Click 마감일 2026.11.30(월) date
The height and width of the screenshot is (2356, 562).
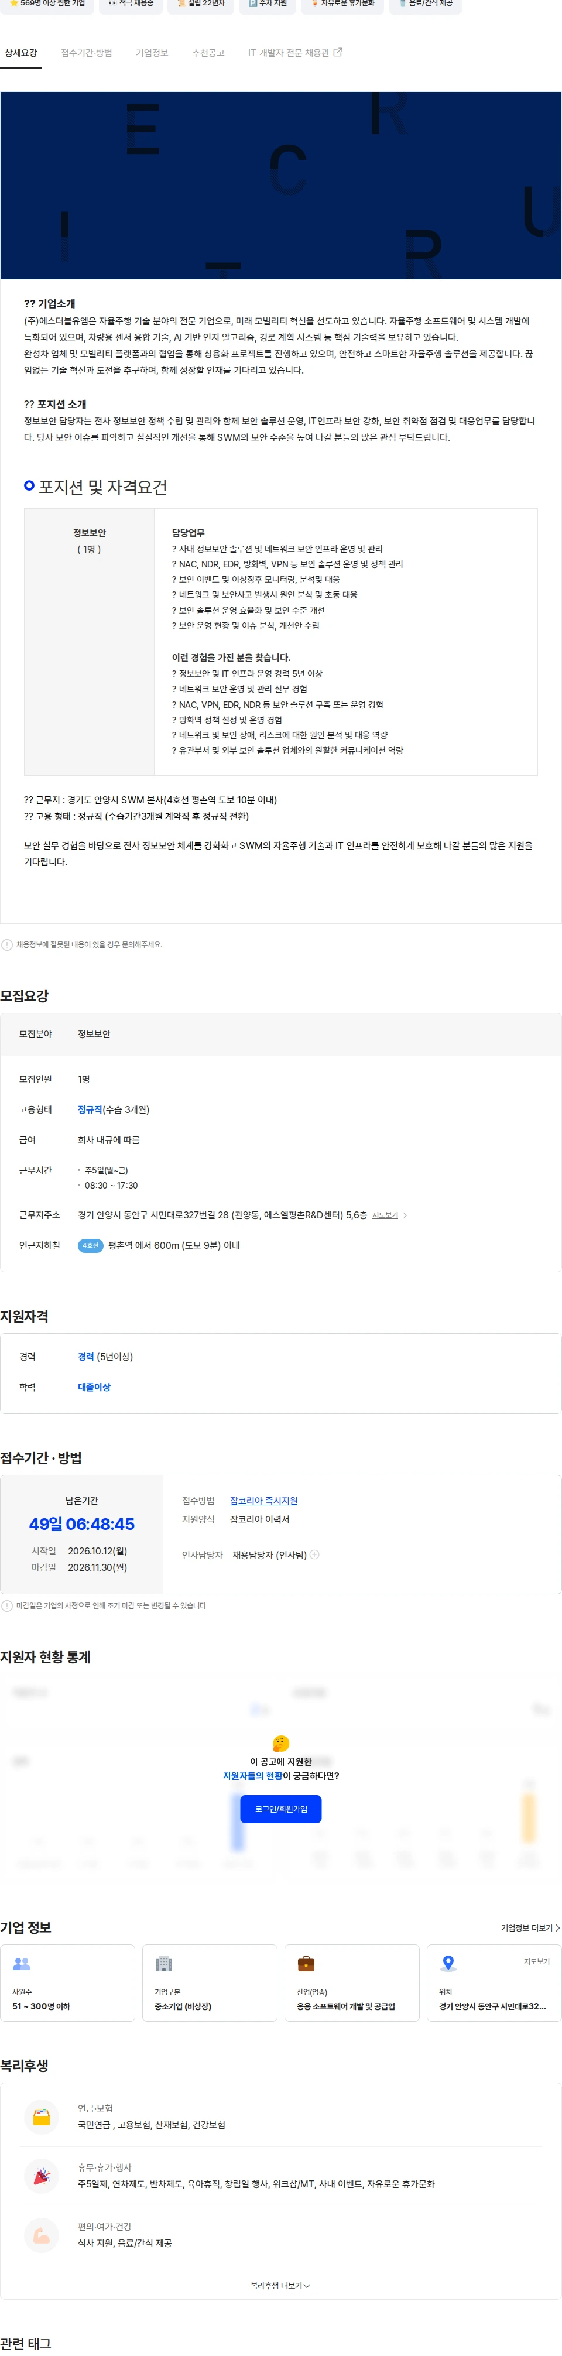98,1567
